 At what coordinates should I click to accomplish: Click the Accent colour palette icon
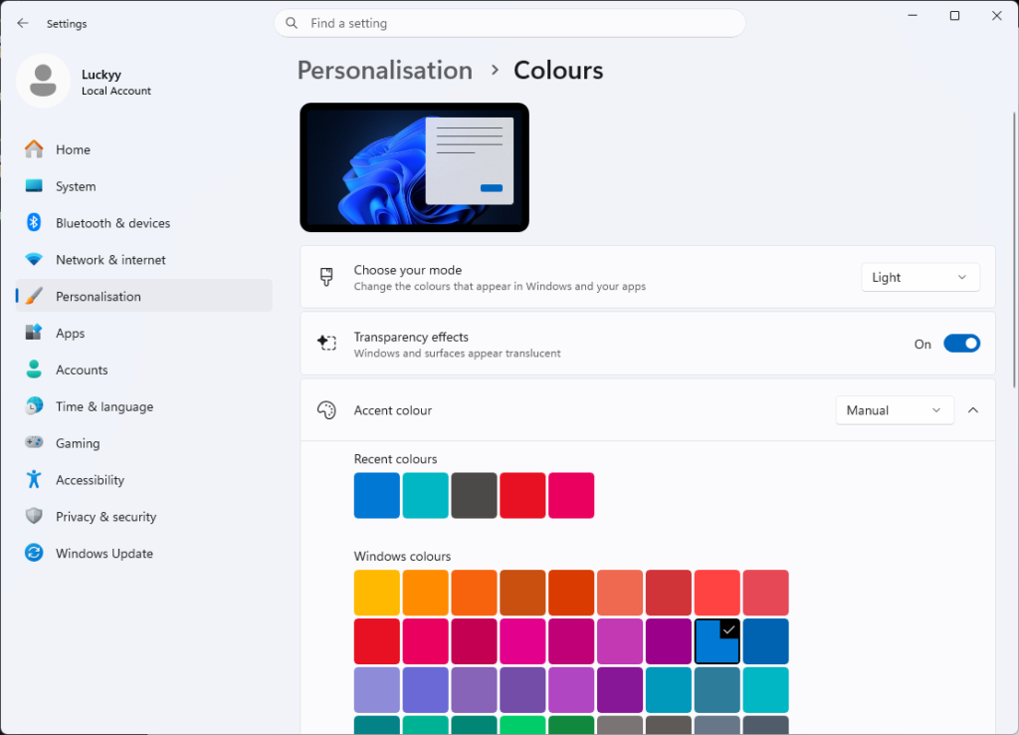[326, 410]
